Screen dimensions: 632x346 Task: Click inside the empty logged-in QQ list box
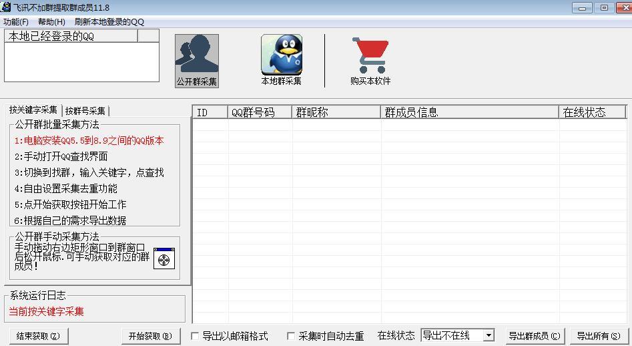pos(82,61)
